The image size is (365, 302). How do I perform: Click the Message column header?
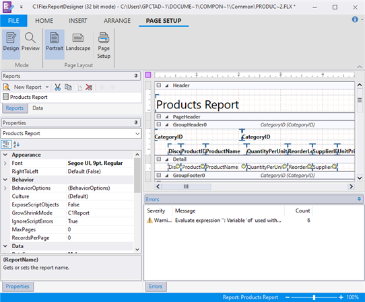point(185,211)
